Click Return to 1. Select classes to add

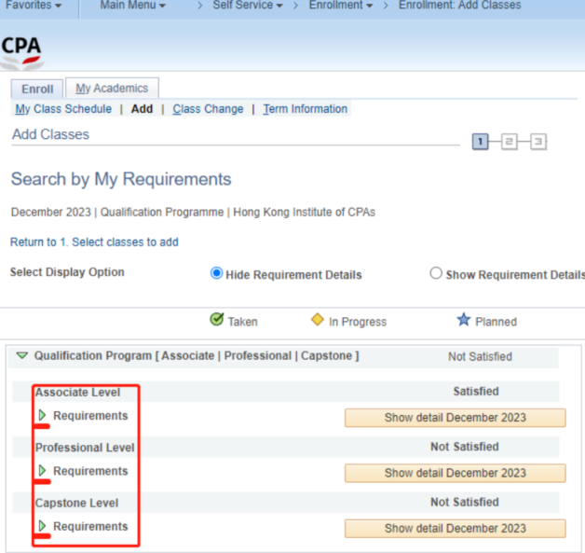(94, 242)
